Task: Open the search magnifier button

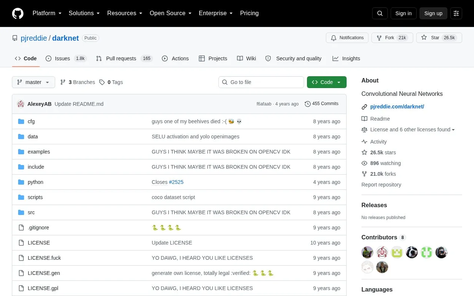Action: 380,13
